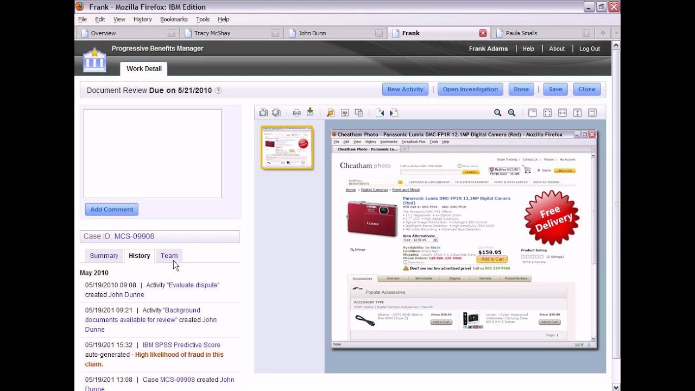Click the help question mark beside the due date
The width and height of the screenshot is (695, 391).
point(218,91)
